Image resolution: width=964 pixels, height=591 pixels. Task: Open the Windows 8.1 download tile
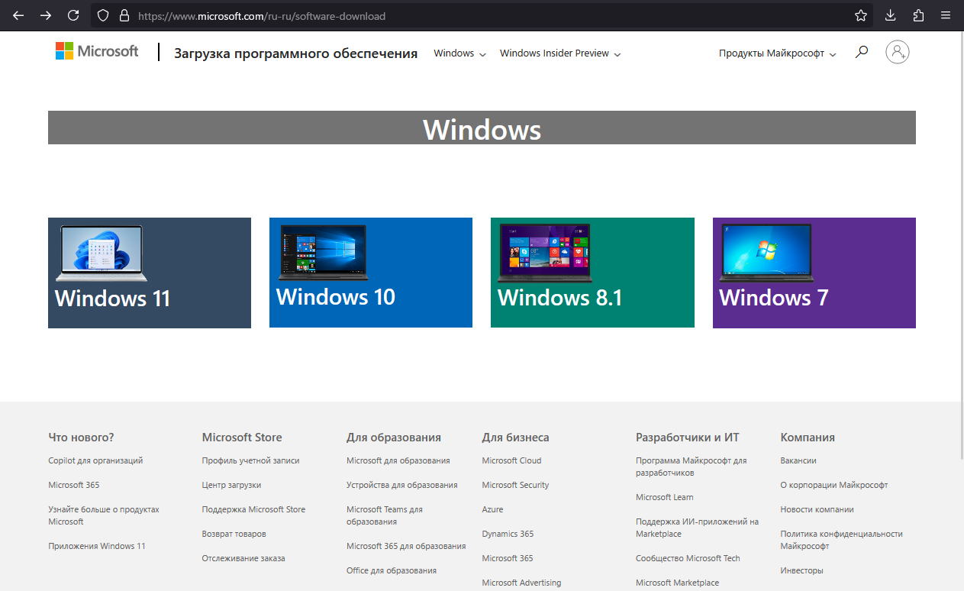pos(592,273)
